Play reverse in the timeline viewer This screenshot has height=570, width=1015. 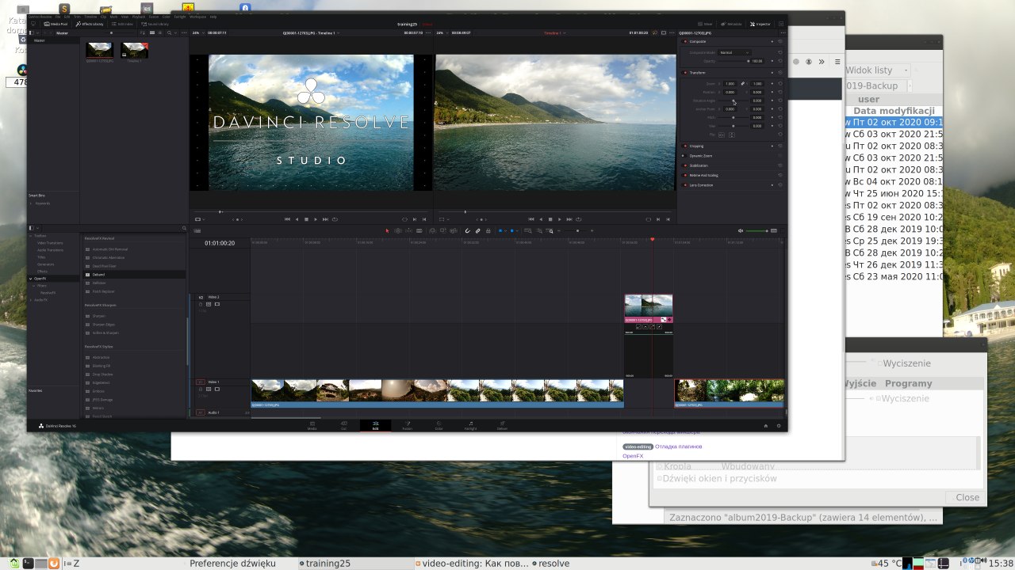pyautogui.click(x=541, y=219)
